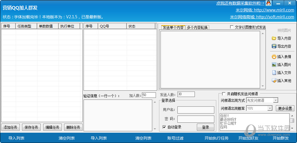Click the username input field

tap(196, 110)
